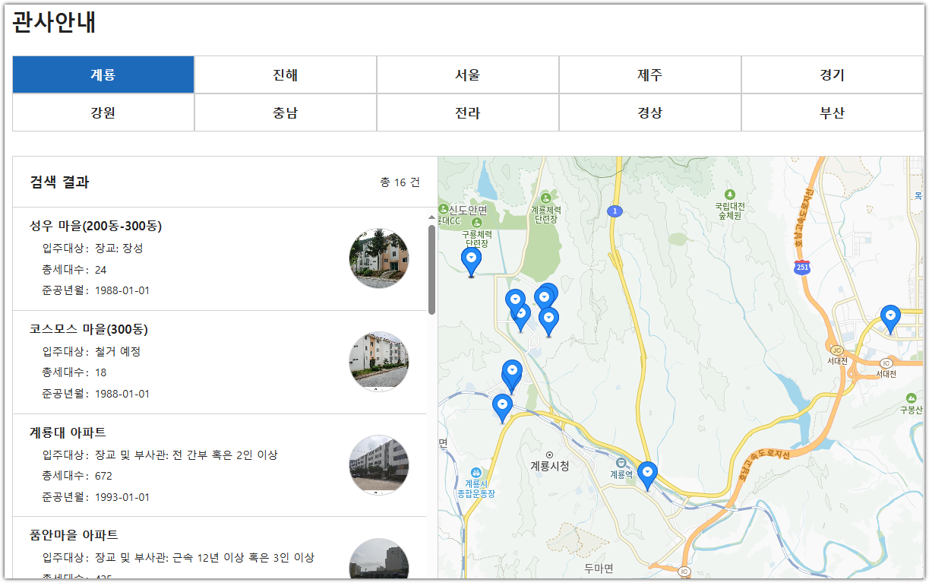The width and height of the screenshot is (929, 583).
Task: View the 품안마을 아파트 building thumbnail
Action: pyautogui.click(x=379, y=559)
